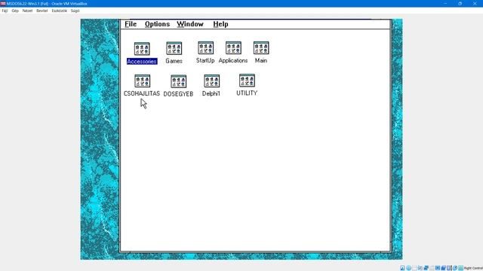483x271 pixels.
Task: Select the Games program group icon
Action: [174, 48]
